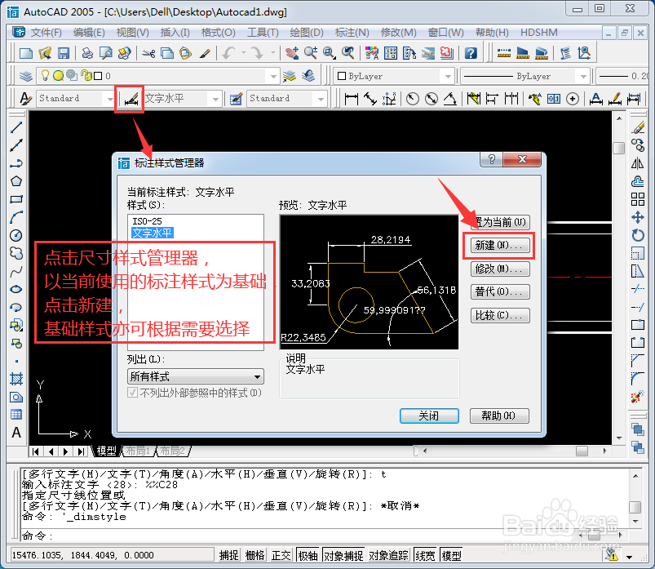The image size is (655, 569).
Task: Select the Rectangle draw tool
Action: [15, 199]
